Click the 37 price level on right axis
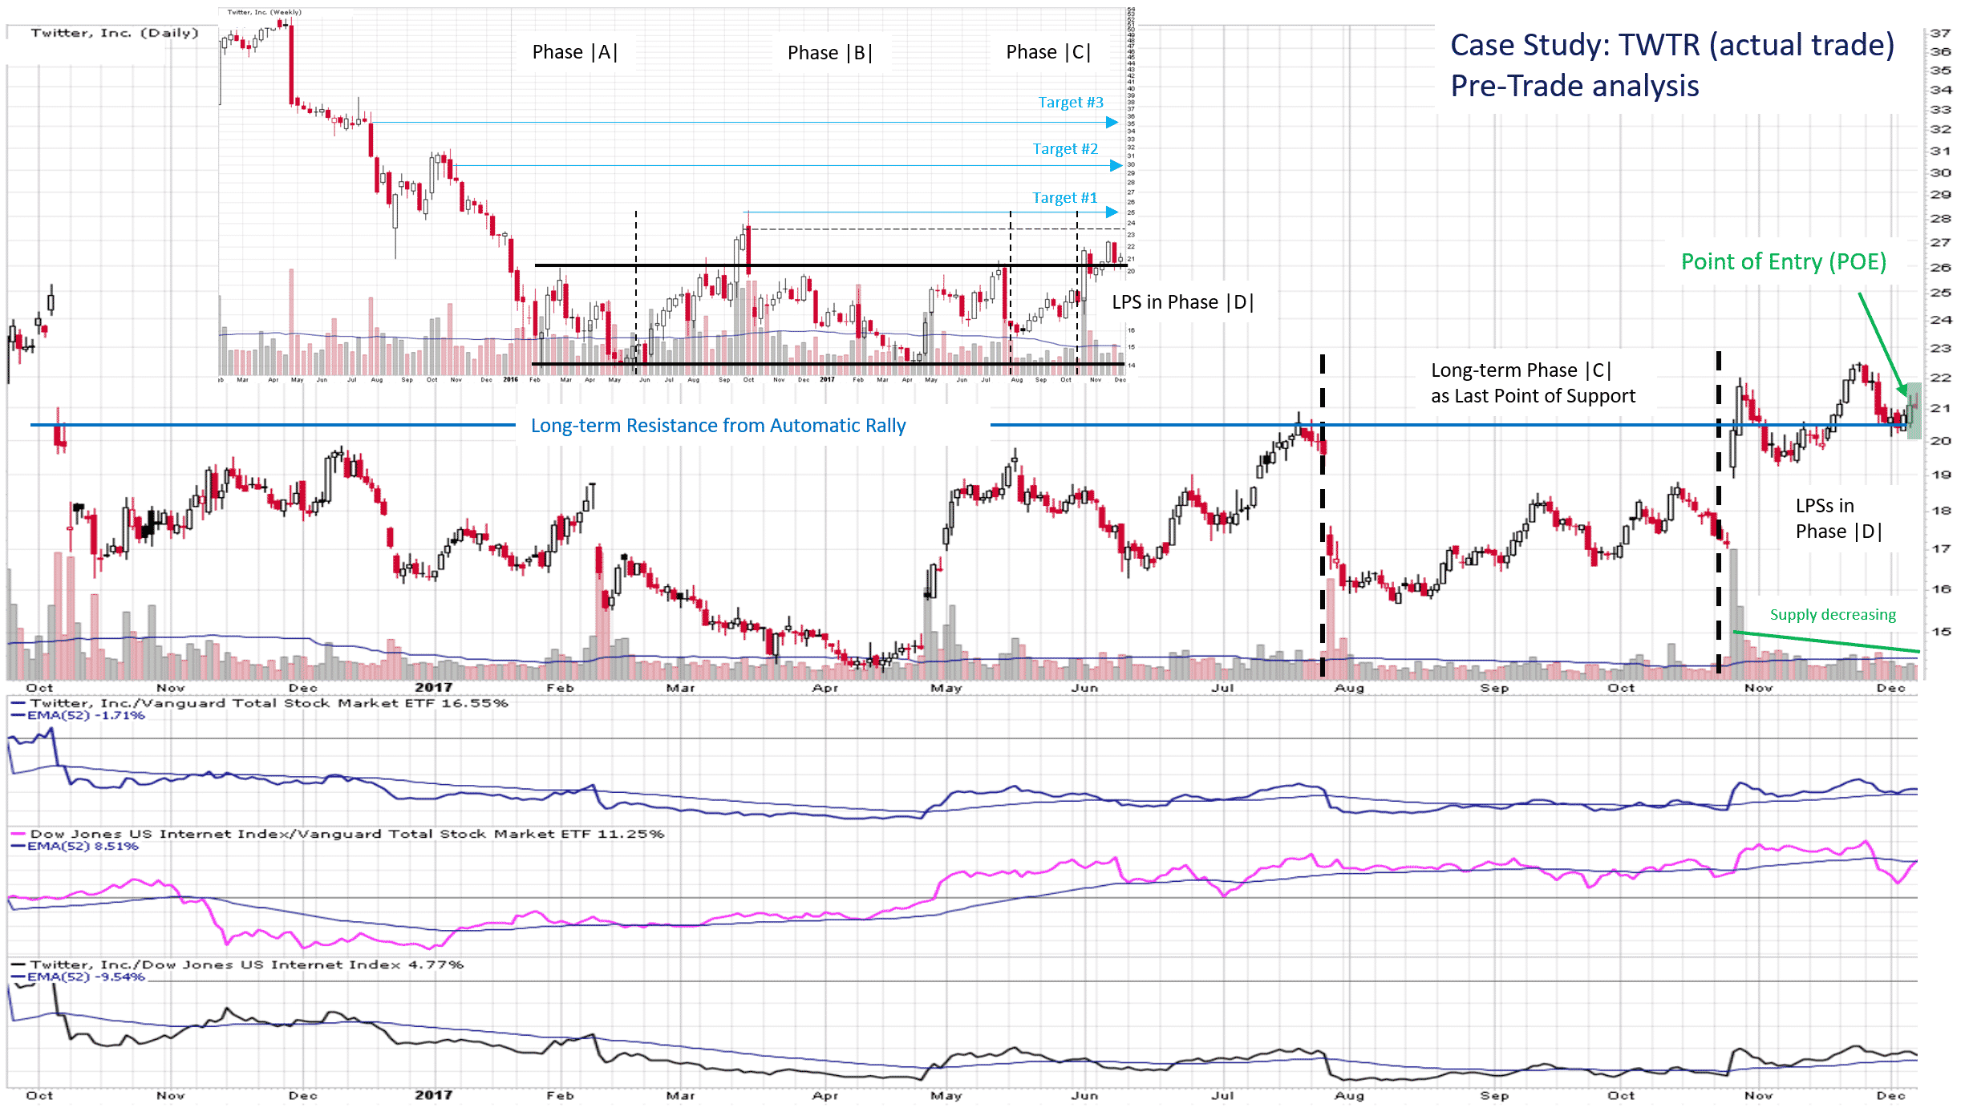 1940,33
